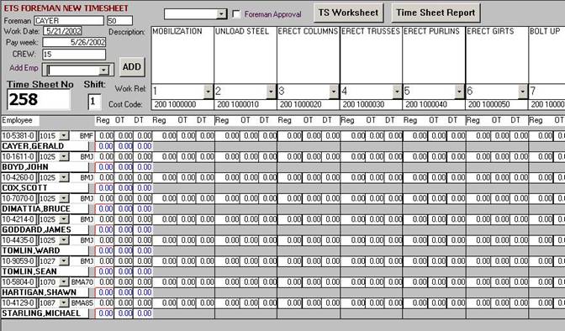Open the 1070 code dropdown for Hartigan, Shawn
This screenshot has width=565, height=331.
63,282
